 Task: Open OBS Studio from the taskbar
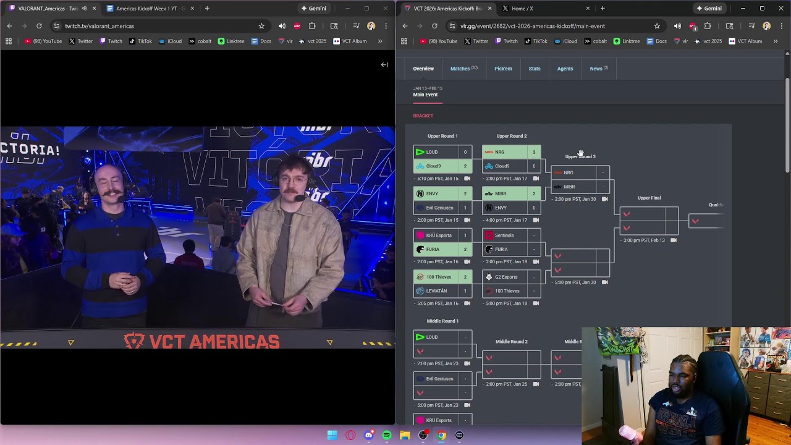[x=423, y=435]
